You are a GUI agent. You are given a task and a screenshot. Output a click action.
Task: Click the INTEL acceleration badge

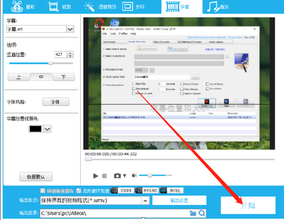171,191
